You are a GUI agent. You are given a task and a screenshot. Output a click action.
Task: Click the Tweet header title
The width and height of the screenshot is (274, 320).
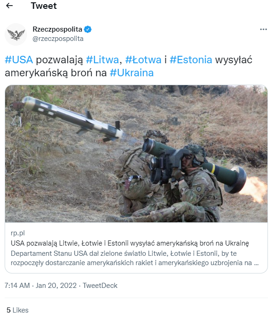click(44, 6)
